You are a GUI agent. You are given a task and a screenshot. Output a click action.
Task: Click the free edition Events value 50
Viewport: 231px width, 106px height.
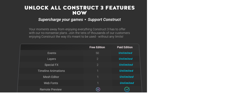pyautogui.click(x=97, y=53)
